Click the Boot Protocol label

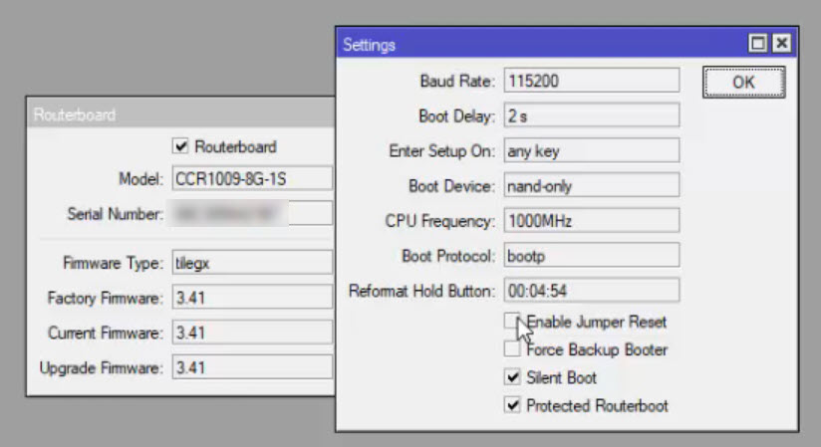click(x=448, y=256)
